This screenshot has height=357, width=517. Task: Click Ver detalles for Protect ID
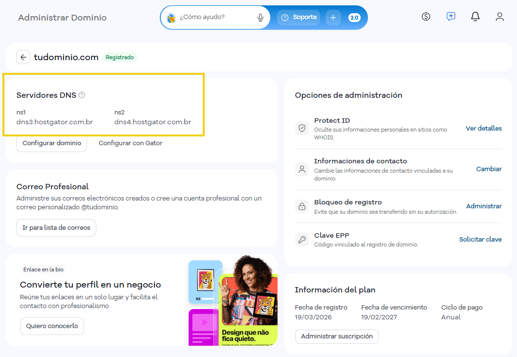(x=484, y=128)
